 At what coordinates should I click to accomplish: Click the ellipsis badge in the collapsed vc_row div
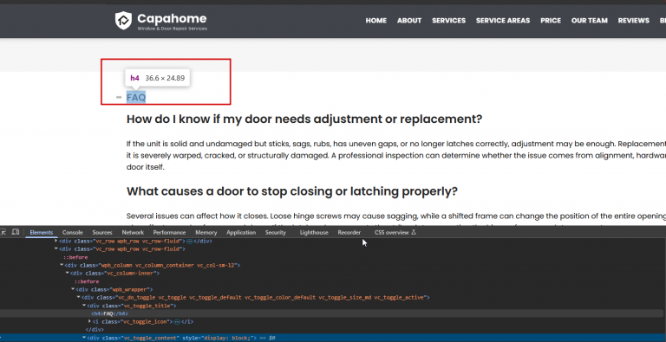click(190, 241)
